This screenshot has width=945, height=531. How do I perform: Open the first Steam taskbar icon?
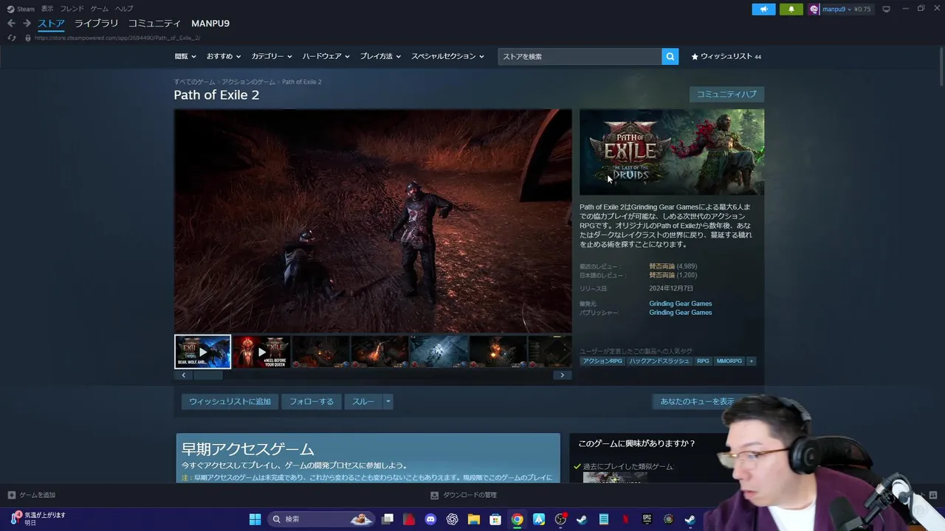pyautogui.click(x=582, y=519)
